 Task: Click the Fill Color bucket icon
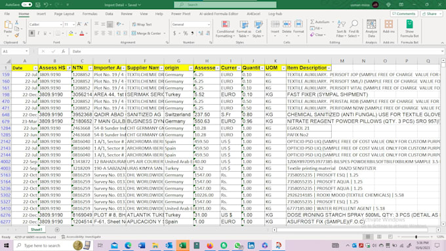point(71,33)
